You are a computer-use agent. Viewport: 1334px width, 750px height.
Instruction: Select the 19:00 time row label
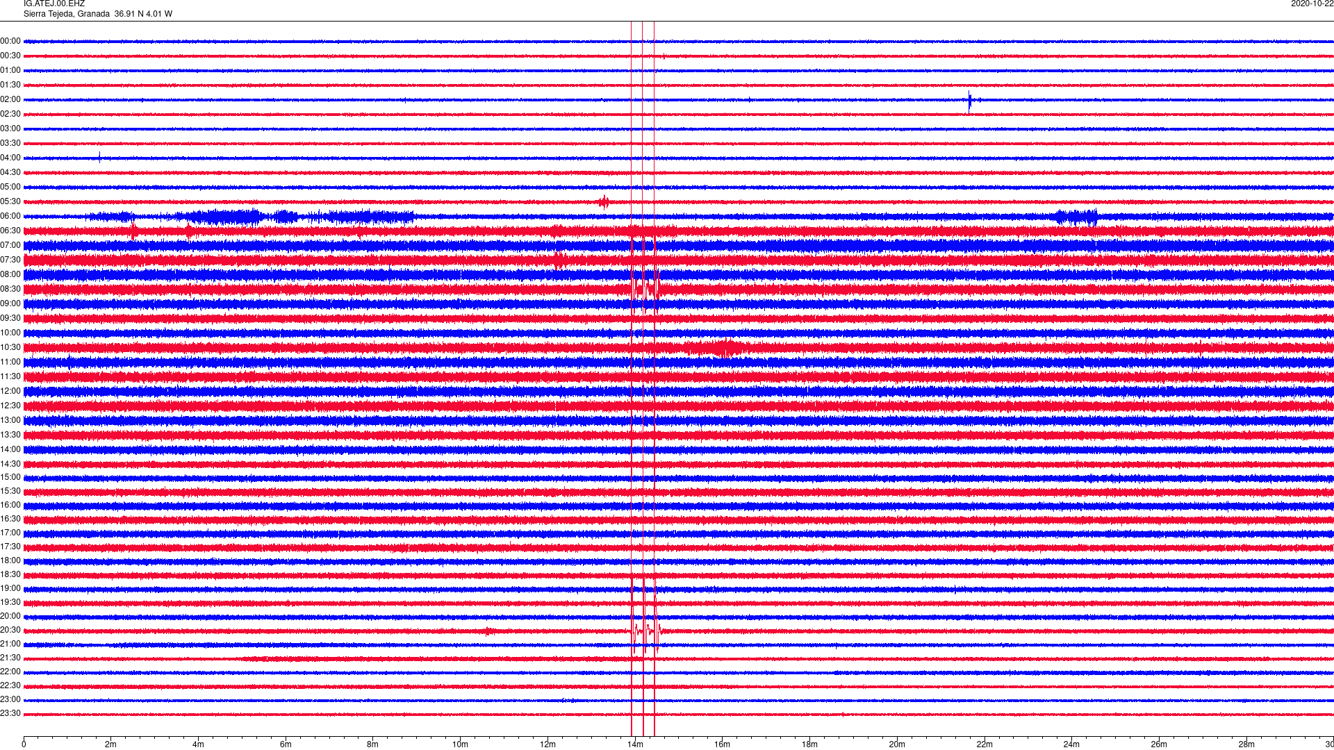click(x=10, y=589)
